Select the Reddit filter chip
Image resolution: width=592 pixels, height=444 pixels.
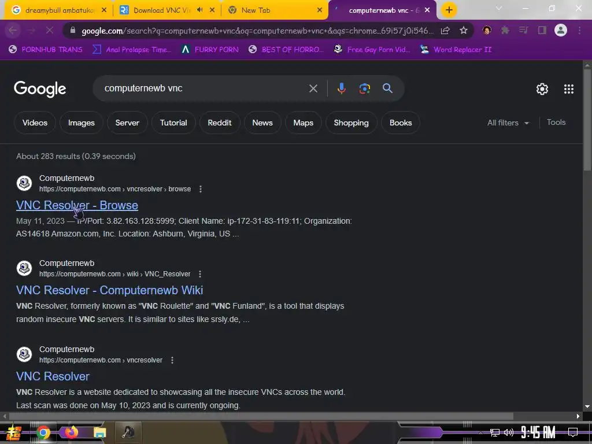(x=219, y=123)
